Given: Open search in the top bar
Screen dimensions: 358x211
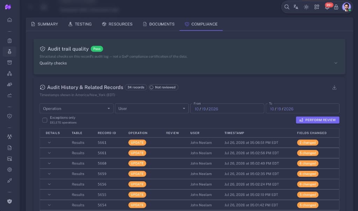Looking at the screenshot, I should point(287,7).
